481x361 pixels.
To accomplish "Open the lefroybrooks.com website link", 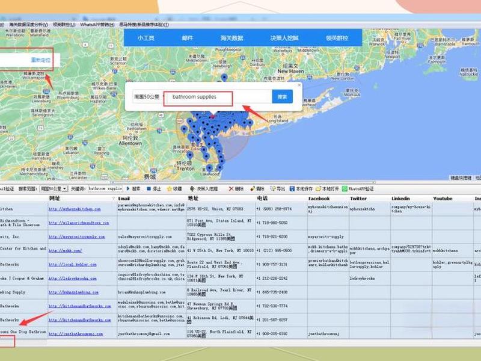I will click(72, 279).
